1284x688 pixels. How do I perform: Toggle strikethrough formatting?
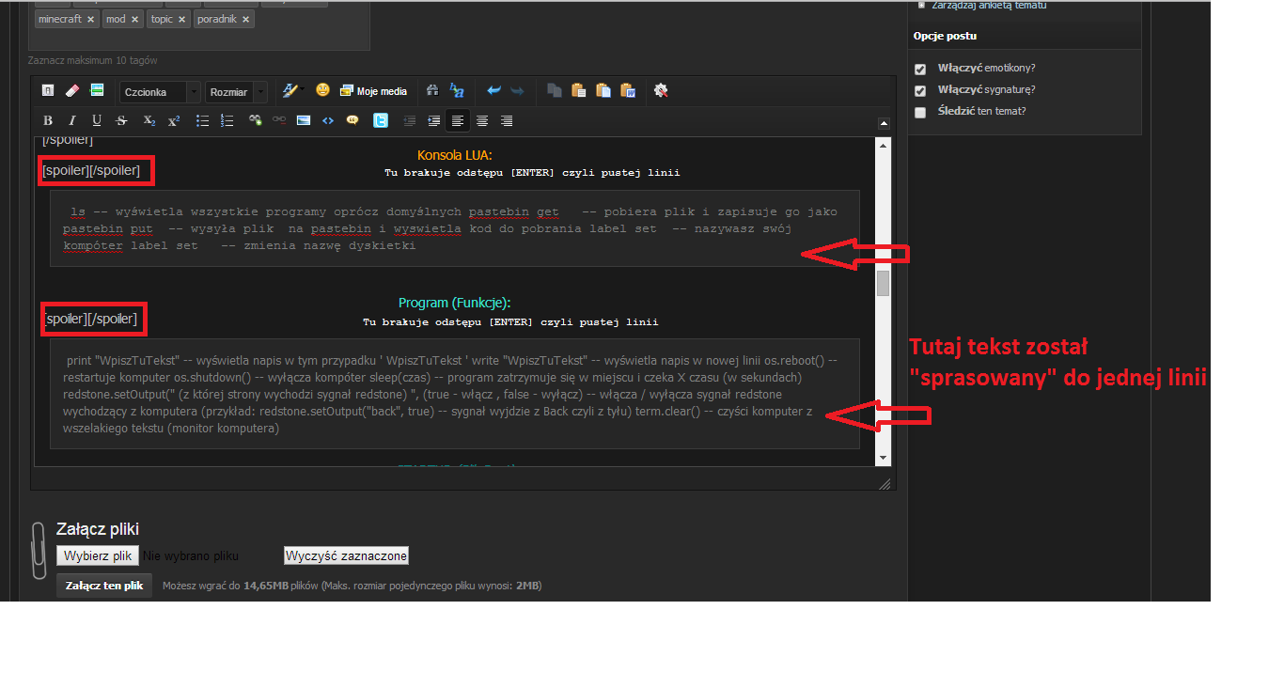coord(121,120)
